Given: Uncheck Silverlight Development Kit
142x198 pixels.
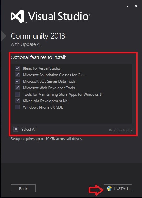Looking at the screenshot, I should [17, 101].
